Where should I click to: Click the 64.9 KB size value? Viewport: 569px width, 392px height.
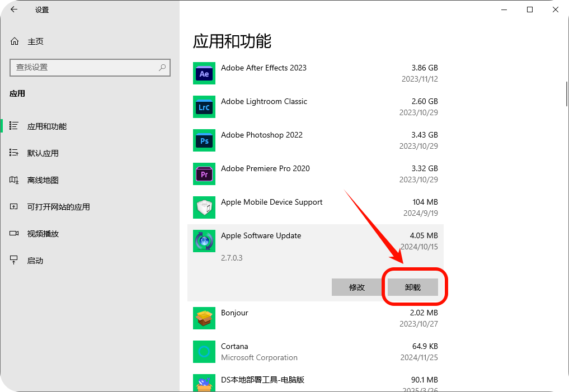(x=425, y=346)
